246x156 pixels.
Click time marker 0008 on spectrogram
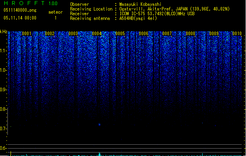[190, 34]
